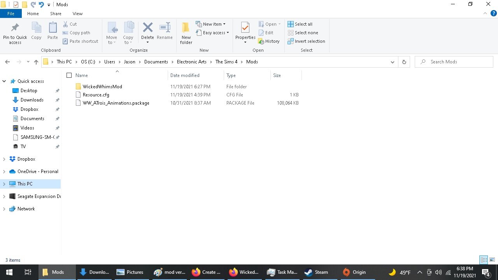Sort by Type column header
Image resolution: width=498 pixels, height=280 pixels.
[x=231, y=75]
